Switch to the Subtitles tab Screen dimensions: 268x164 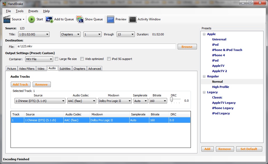click(65, 69)
